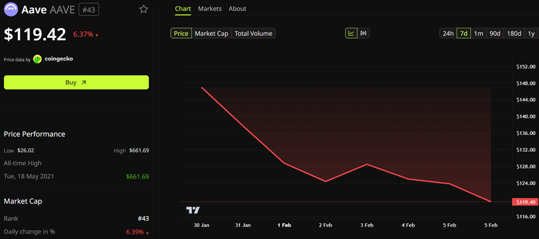Switch to line chart view
The width and height of the screenshot is (539, 239).
click(x=351, y=33)
